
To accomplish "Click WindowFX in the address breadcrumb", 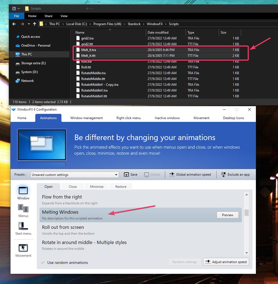I will (x=155, y=24).
